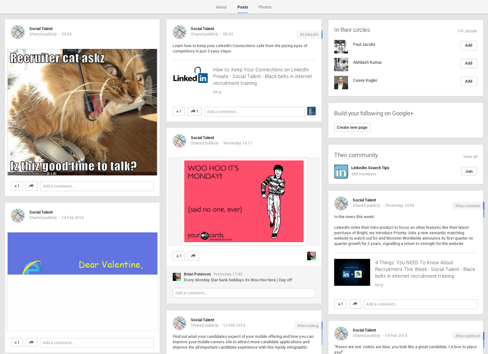
Task: Click Social Talent avatar on Dear Valentine post
Action: [18, 215]
